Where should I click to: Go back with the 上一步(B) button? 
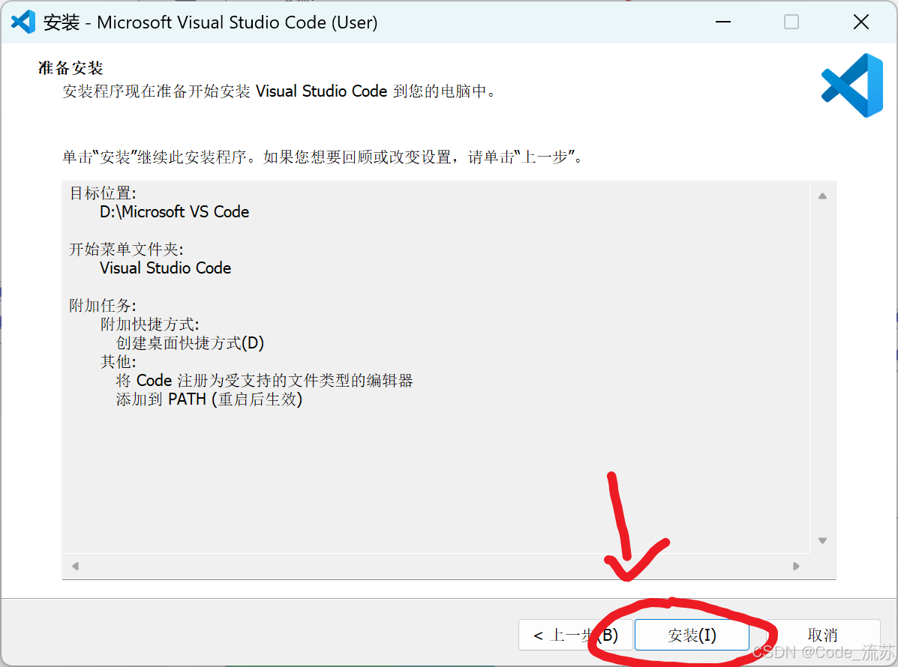click(x=575, y=635)
